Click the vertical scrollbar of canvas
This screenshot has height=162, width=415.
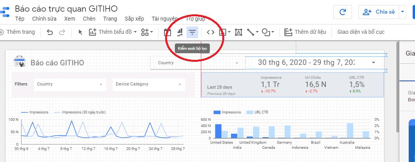(x=397, y=86)
